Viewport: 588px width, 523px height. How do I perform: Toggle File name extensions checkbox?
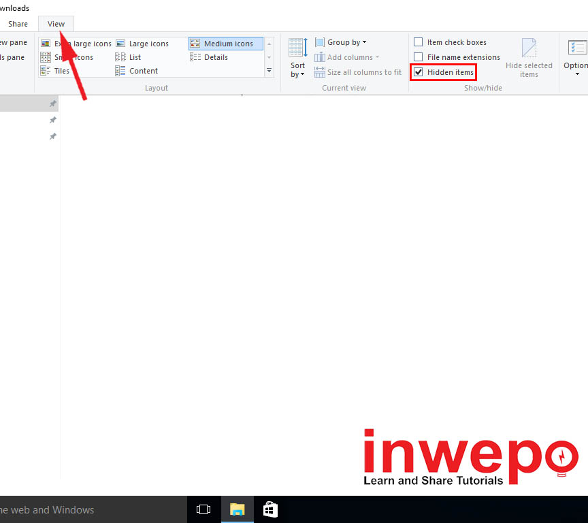[418, 57]
